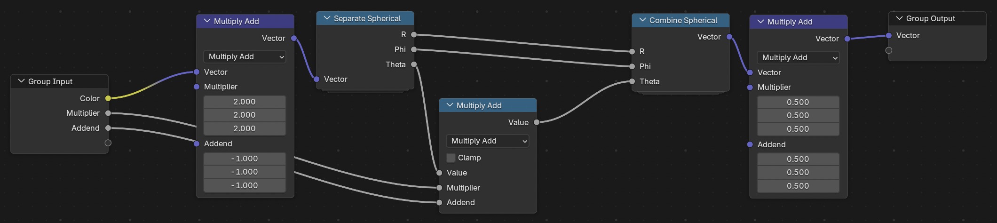Click the Multiplier Z field showing 2.000
The image size is (997, 223).
pos(245,128)
